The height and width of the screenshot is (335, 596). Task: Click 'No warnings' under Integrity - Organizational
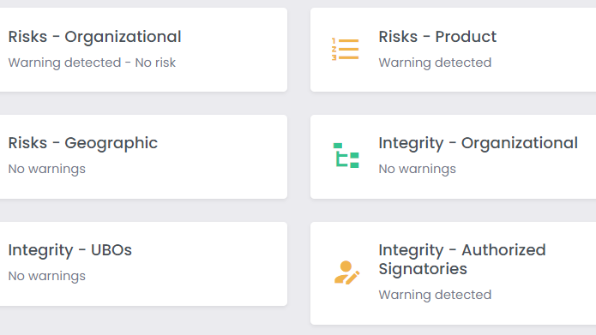417,169
